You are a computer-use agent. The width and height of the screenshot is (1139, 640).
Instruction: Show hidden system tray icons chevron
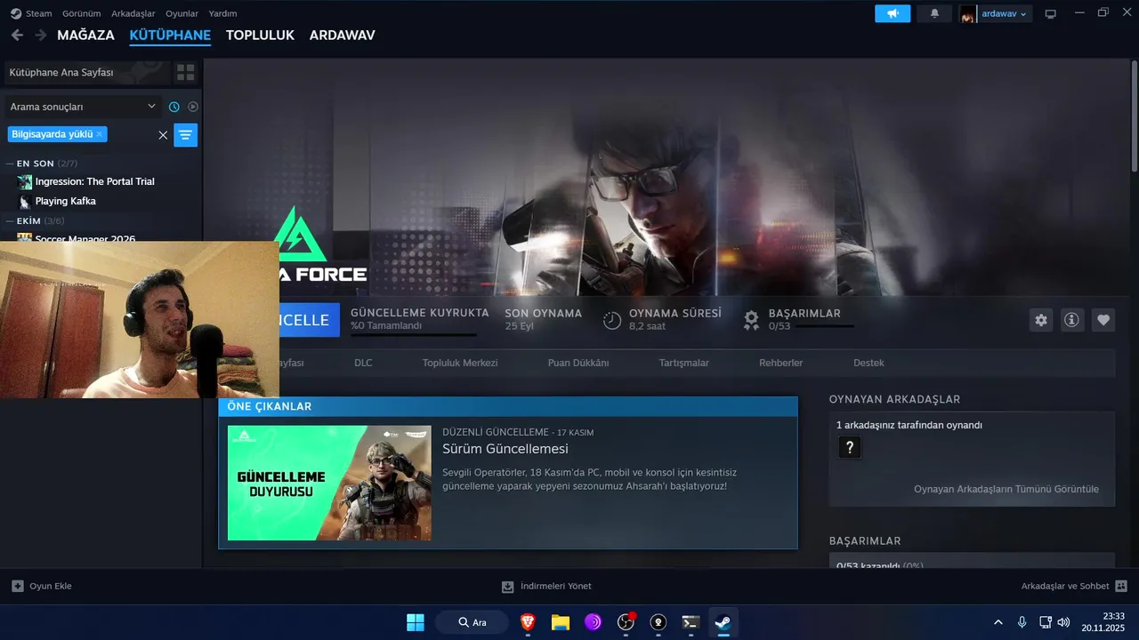pyautogui.click(x=998, y=622)
